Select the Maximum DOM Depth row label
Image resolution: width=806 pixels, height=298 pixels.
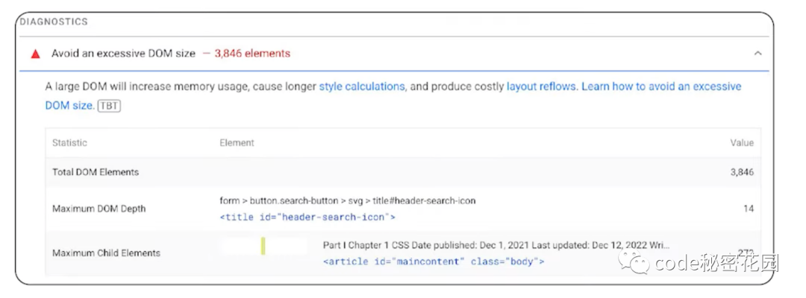[x=99, y=209]
